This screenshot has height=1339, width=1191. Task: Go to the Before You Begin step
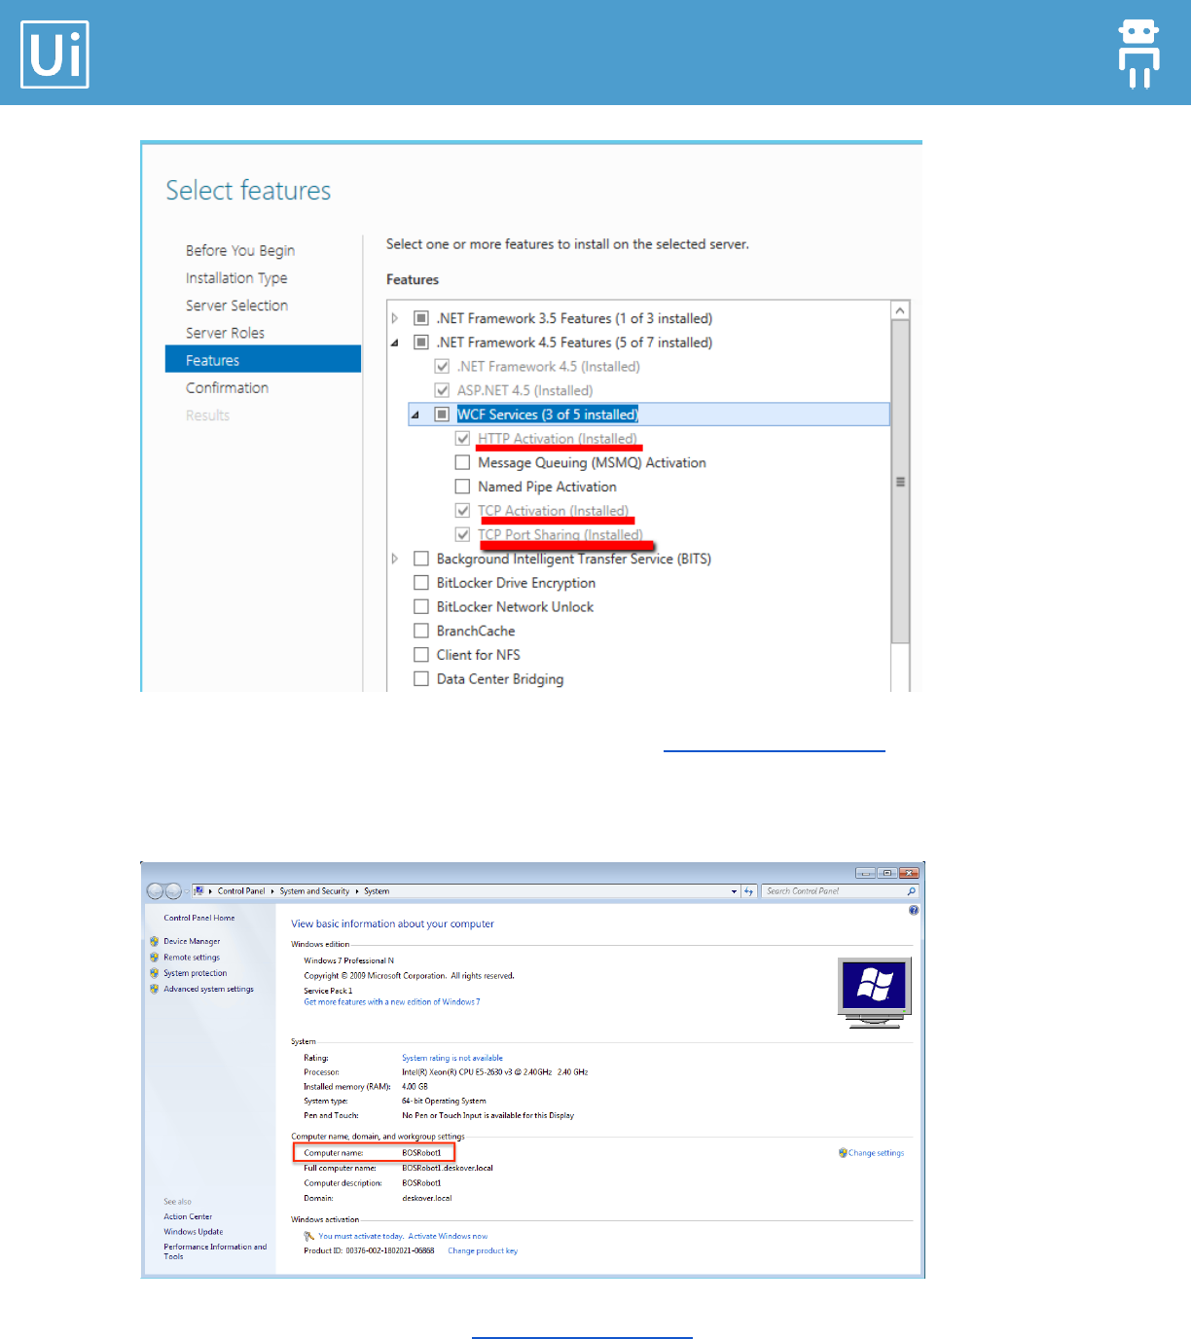pyautogui.click(x=240, y=250)
